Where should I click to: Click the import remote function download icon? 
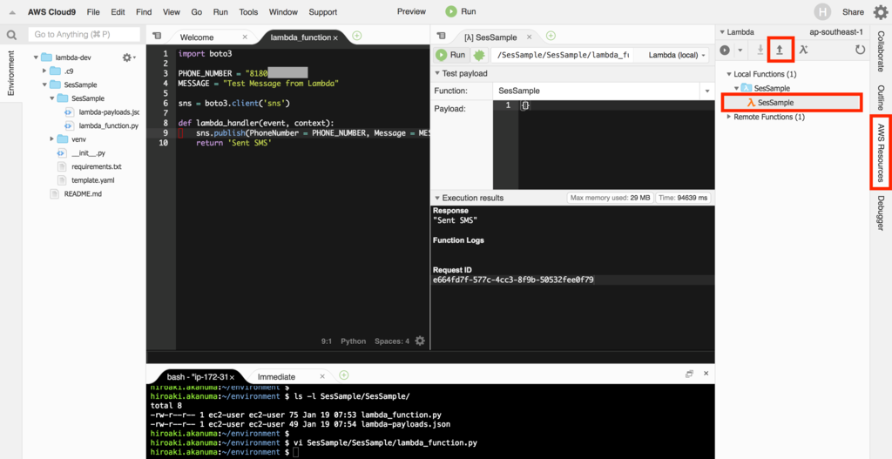(x=760, y=50)
